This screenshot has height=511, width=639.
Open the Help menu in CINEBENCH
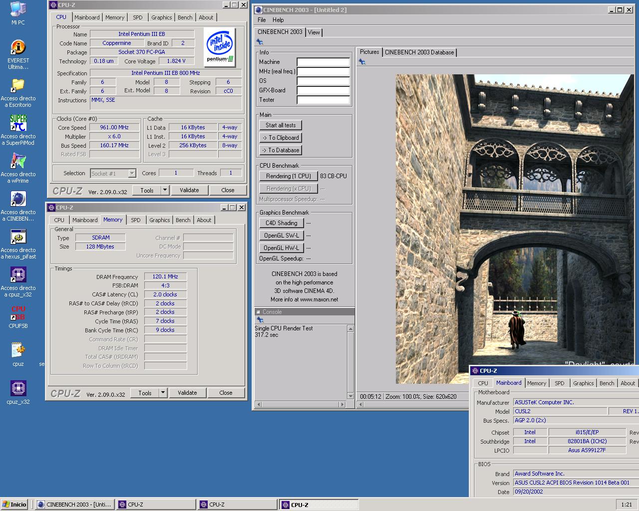pyautogui.click(x=278, y=20)
